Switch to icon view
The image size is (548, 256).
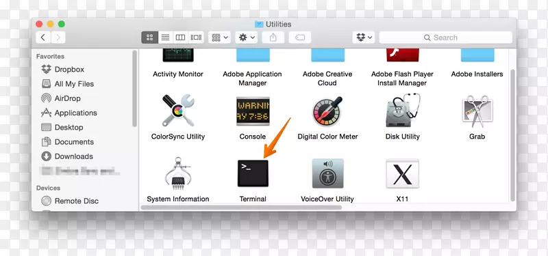point(149,38)
